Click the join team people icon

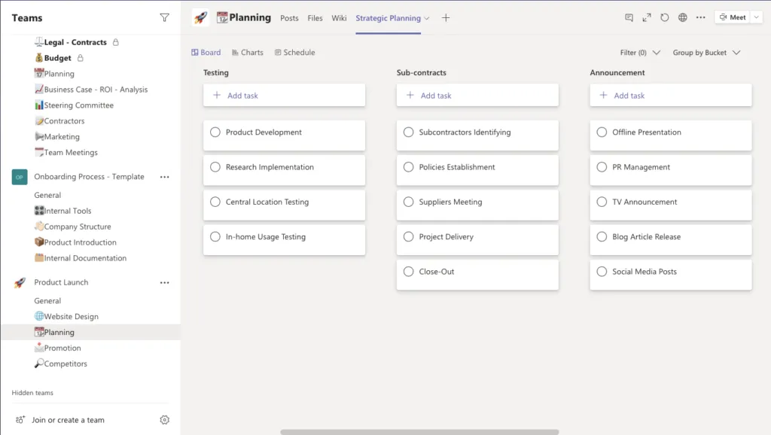(x=20, y=420)
